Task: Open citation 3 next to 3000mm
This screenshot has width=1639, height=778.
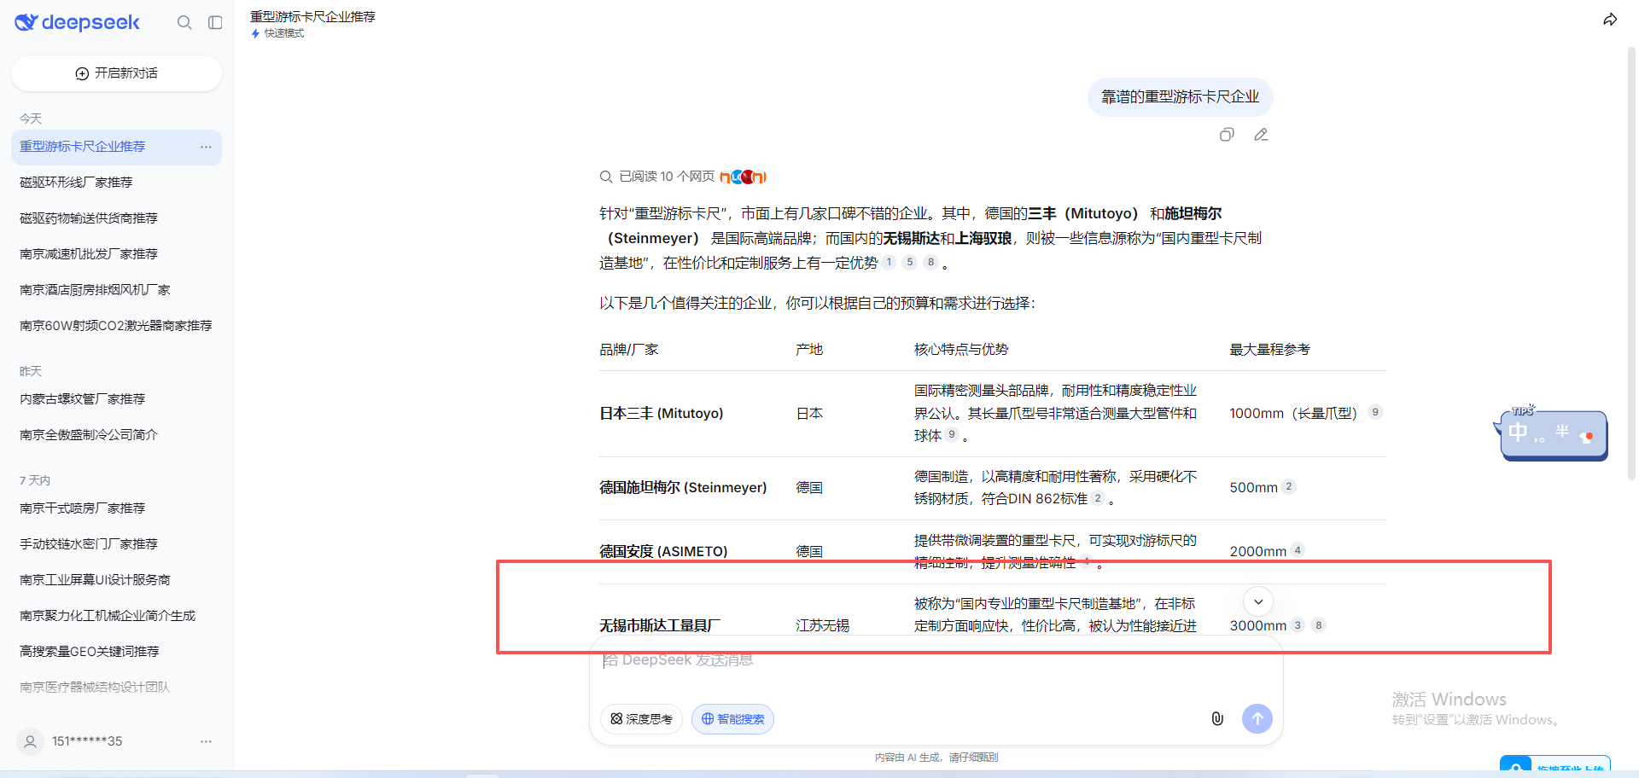Action: 1298,625
